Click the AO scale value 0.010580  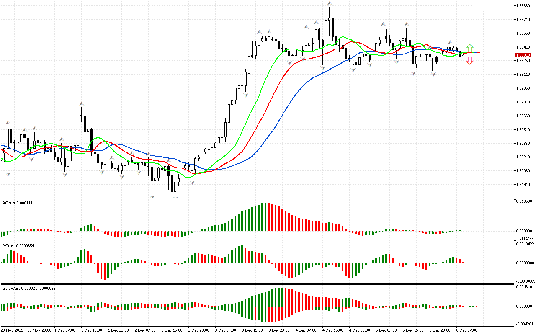click(x=524, y=201)
